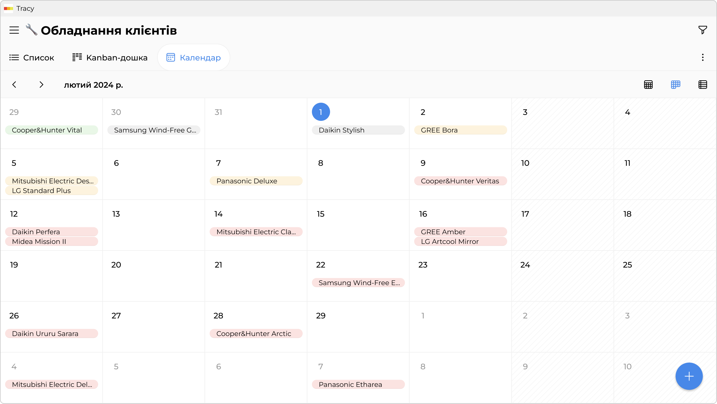Open the GREE Bora event

[x=460, y=130]
